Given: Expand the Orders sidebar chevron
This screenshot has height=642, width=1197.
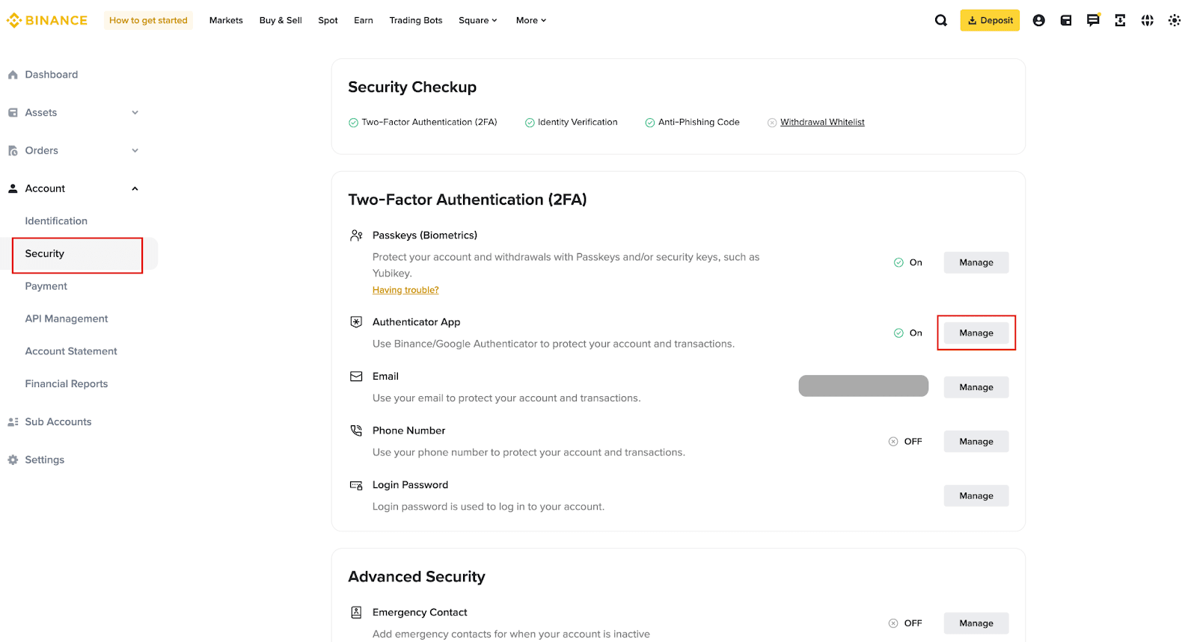Looking at the screenshot, I should pos(135,151).
